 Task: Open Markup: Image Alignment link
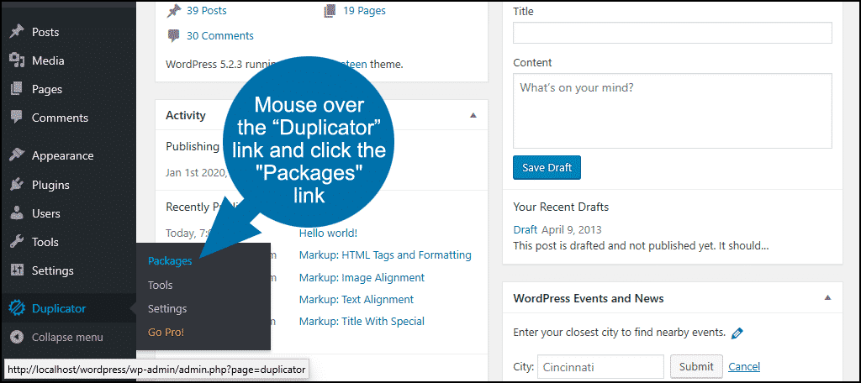362,278
